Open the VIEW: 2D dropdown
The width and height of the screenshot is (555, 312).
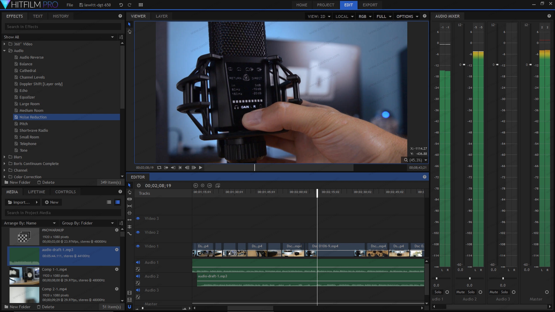click(319, 16)
